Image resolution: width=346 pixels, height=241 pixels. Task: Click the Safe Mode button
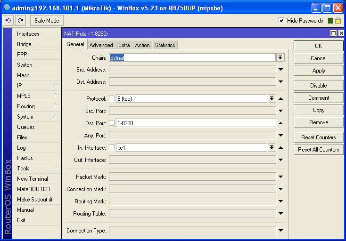tap(47, 21)
